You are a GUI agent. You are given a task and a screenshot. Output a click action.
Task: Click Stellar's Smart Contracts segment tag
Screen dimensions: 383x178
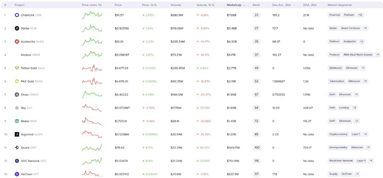350,28
